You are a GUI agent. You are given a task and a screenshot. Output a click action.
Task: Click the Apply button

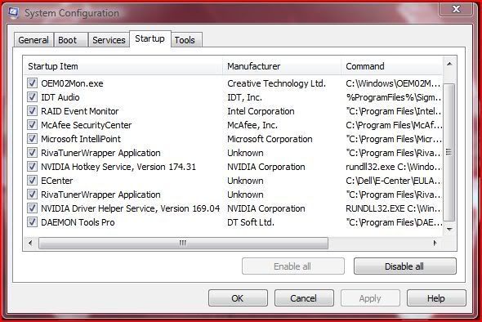[370, 298]
